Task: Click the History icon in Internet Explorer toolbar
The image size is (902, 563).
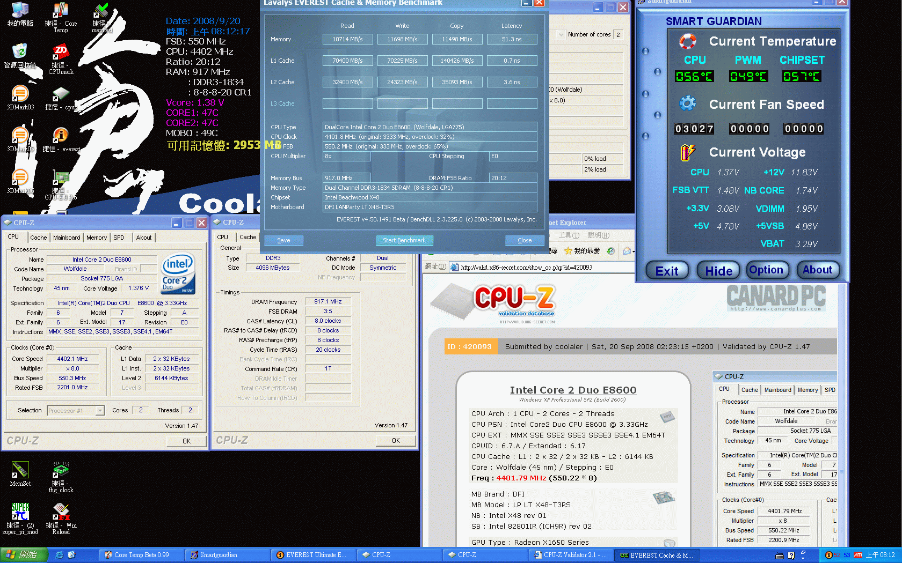Action: click(610, 250)
